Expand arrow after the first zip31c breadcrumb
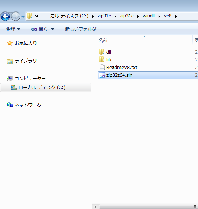This screenshot has width=198, height=209. [x=116, y=16]
